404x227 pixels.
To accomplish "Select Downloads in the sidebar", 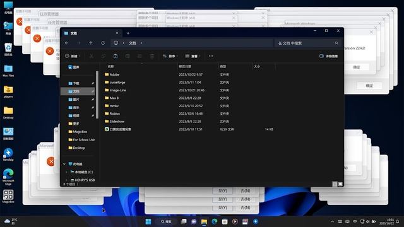I will click(78, 83).
